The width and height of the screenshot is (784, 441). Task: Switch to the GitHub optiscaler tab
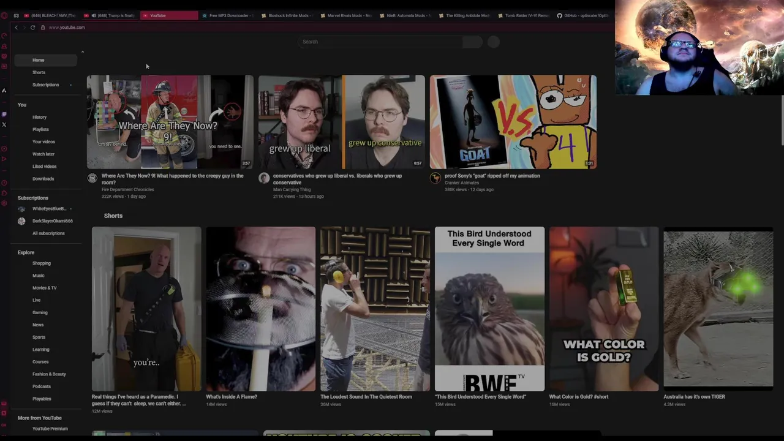pyautogui.click(x=582, y=15)
